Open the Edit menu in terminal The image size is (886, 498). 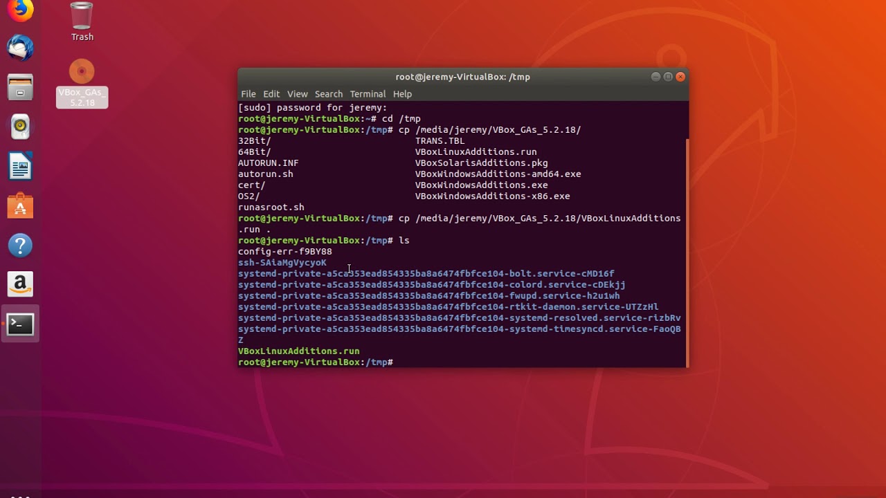click(x=271, y=94)
